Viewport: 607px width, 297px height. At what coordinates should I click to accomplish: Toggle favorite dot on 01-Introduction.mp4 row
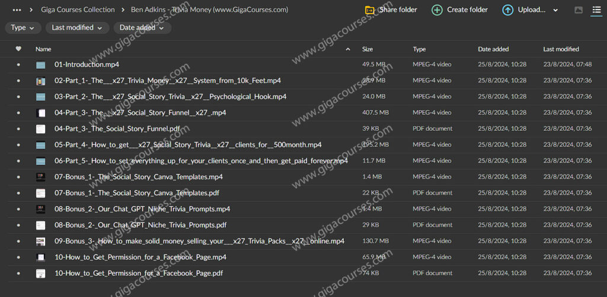pos(18,64)
